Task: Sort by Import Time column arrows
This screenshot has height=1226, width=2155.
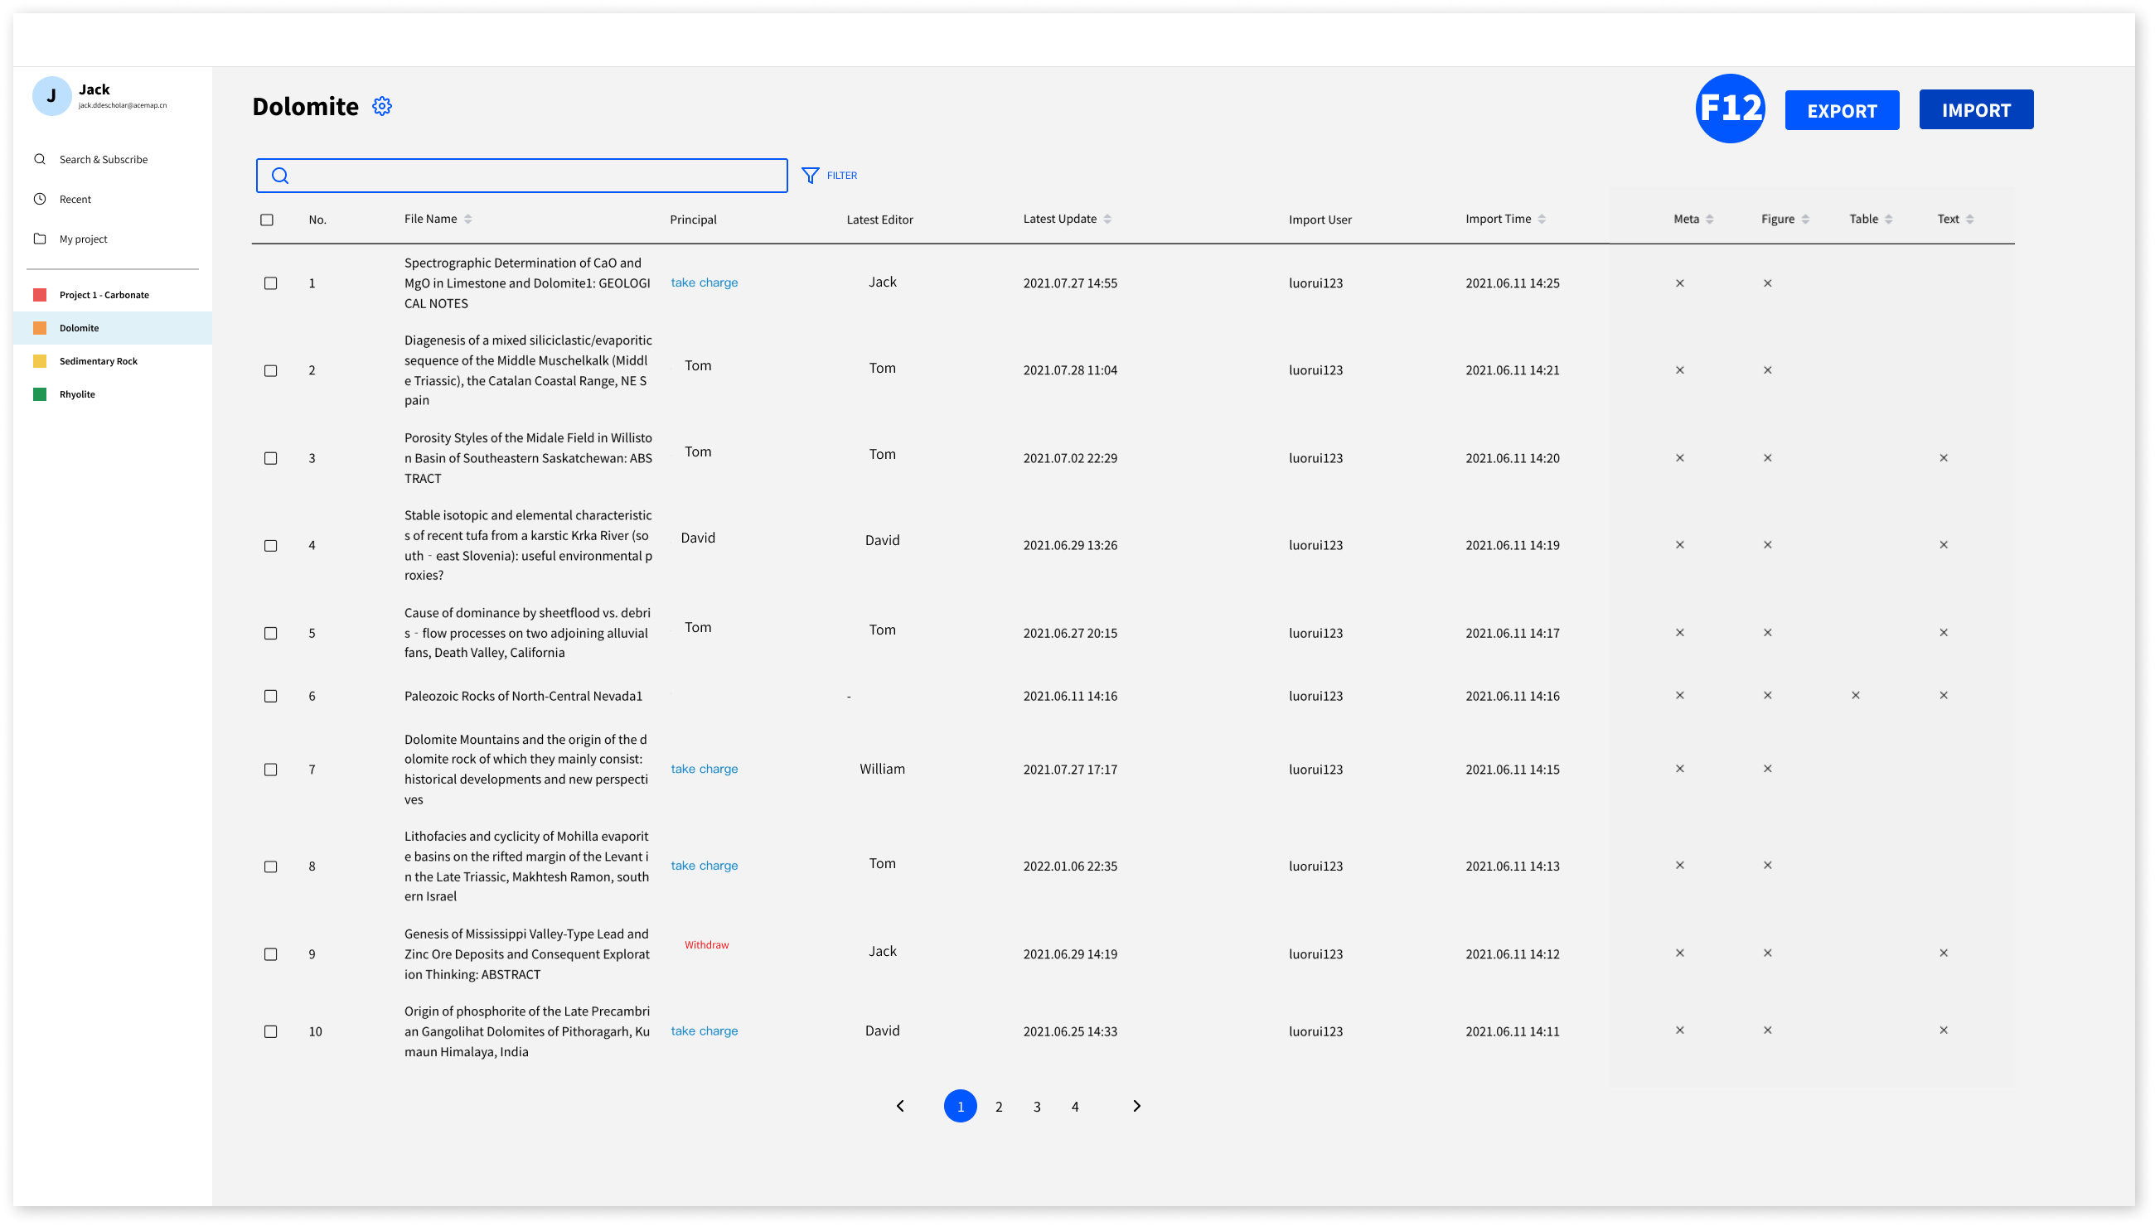Action: [1541, 219]
